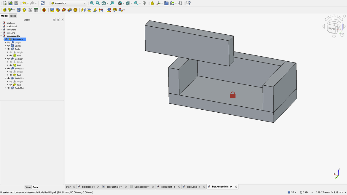This screenshot has height=195, width=347.
Task: Click the Refresh/Recompute icon
Action: tap(43, 3)
